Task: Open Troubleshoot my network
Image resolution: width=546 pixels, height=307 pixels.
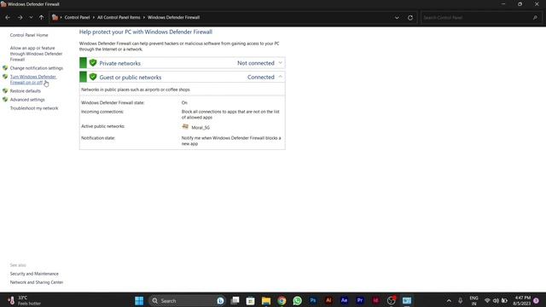Action: click(x=34, y=108)
